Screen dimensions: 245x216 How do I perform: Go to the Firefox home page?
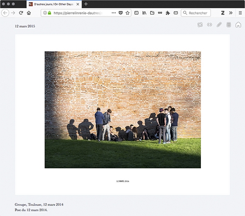tap(29, 13)
